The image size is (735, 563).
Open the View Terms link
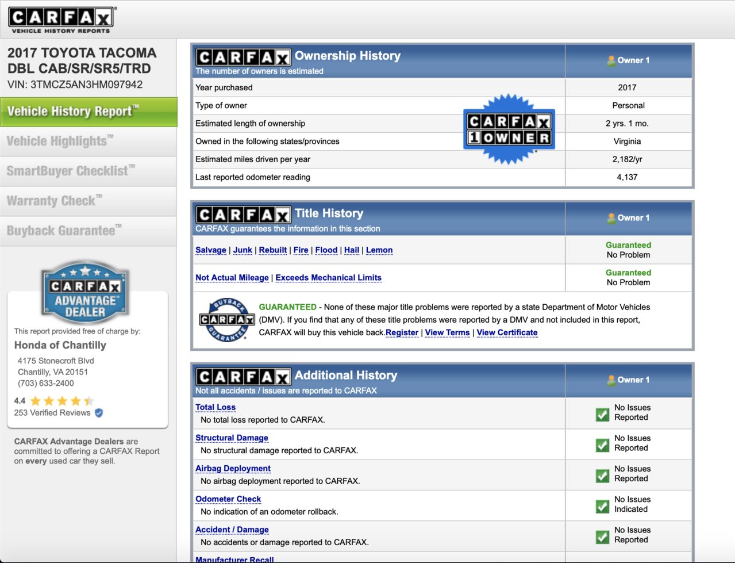coord(448,333)
